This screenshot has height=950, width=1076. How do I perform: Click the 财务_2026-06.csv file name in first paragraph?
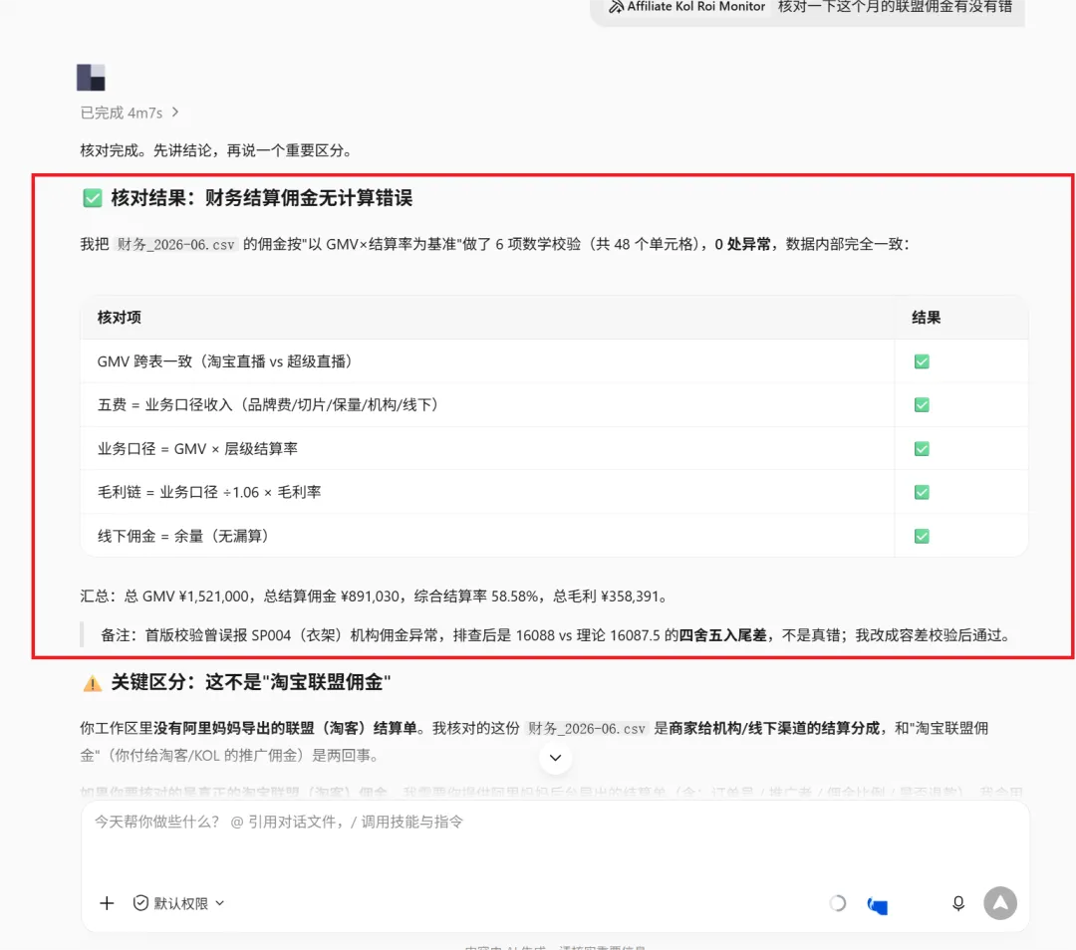(175, 244)
